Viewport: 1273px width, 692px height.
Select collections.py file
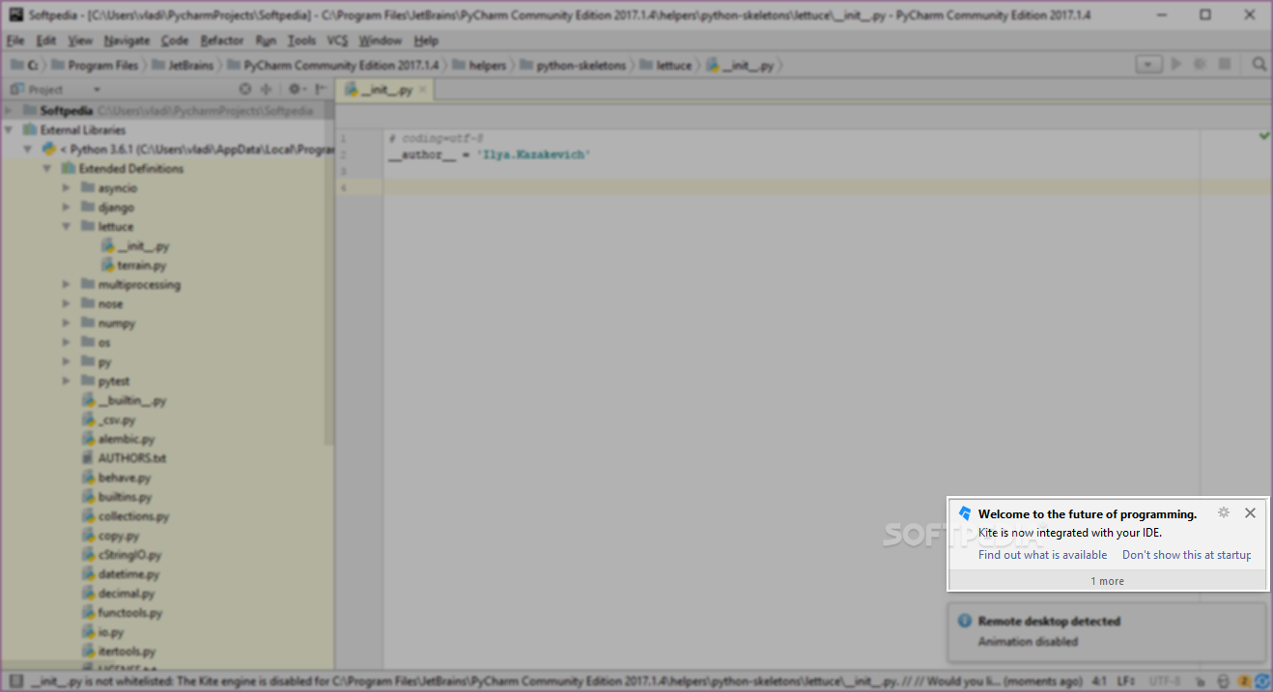126,516
